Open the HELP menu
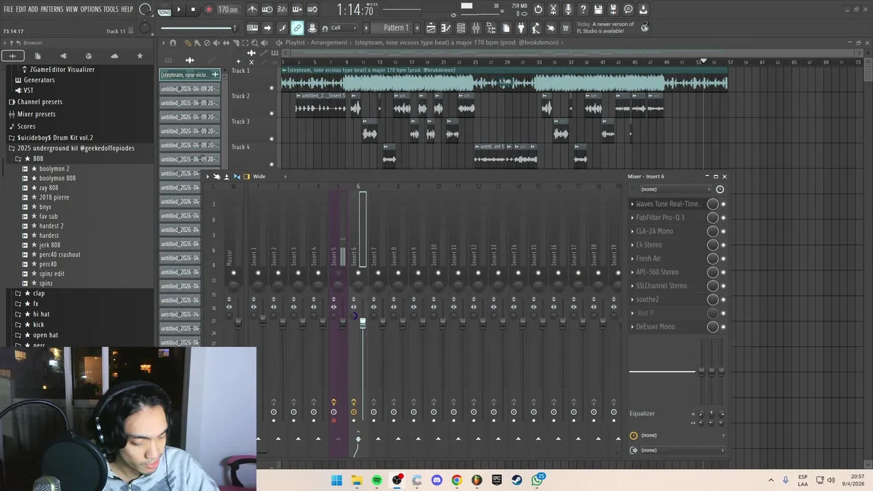Viewport: 873px width, 491px height. [127, 10]
